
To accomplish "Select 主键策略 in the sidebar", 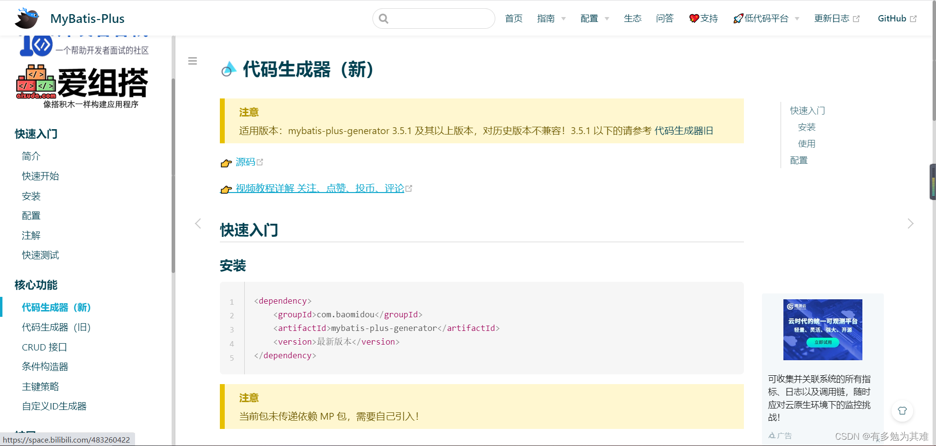I will click(x=40, y=387).
